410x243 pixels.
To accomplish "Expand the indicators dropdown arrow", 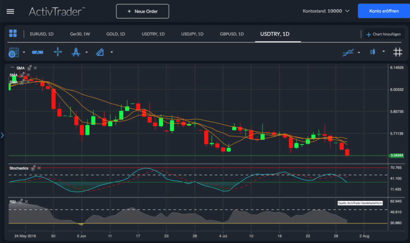I will tap(359, 53).
